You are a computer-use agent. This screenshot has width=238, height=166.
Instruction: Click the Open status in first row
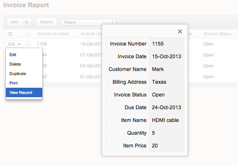tap(208, 44)
